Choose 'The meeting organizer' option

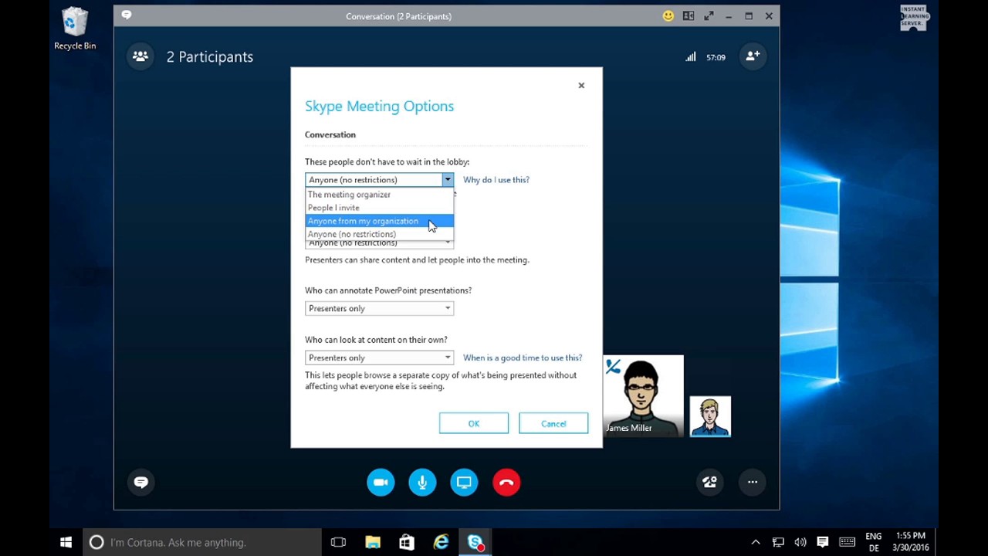pyautogui.click(x=349, y=195)
